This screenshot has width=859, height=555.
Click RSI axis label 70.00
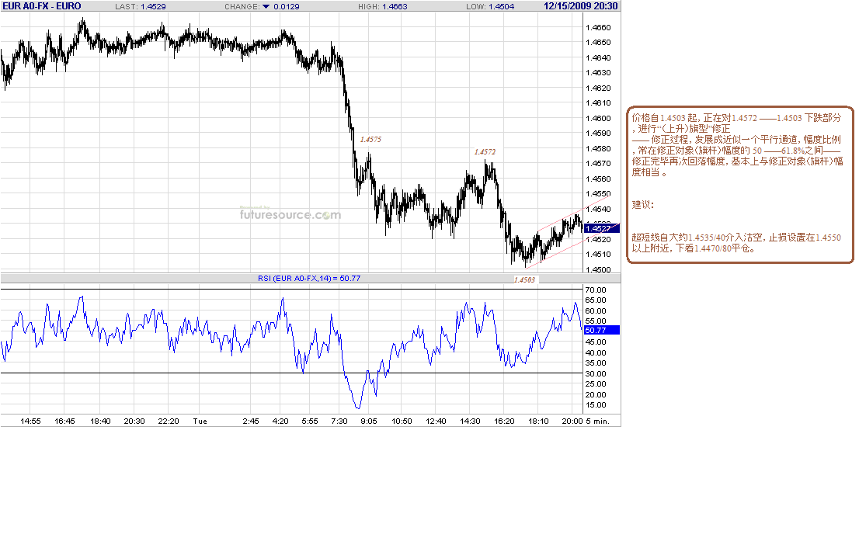[596, 290]
